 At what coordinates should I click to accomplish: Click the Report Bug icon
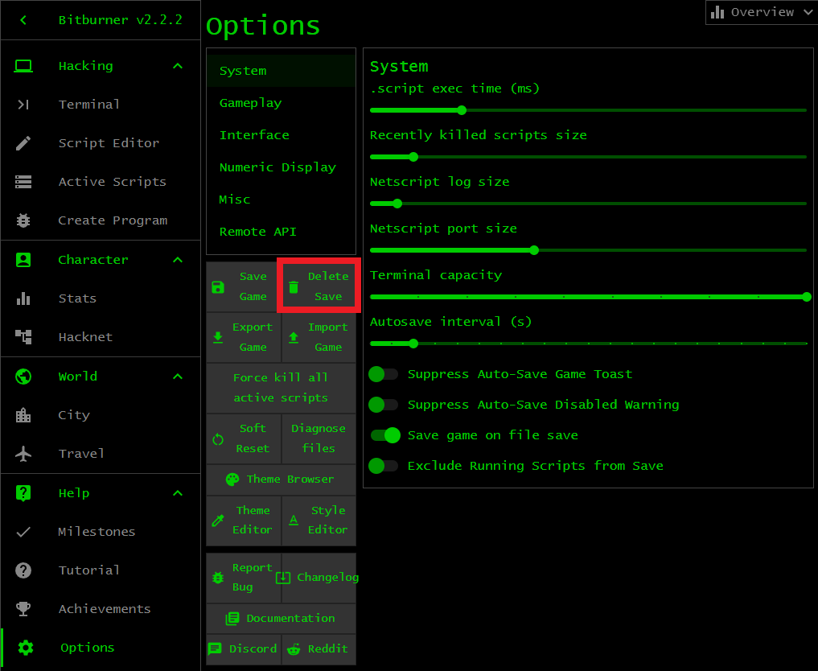click(218, 578)
